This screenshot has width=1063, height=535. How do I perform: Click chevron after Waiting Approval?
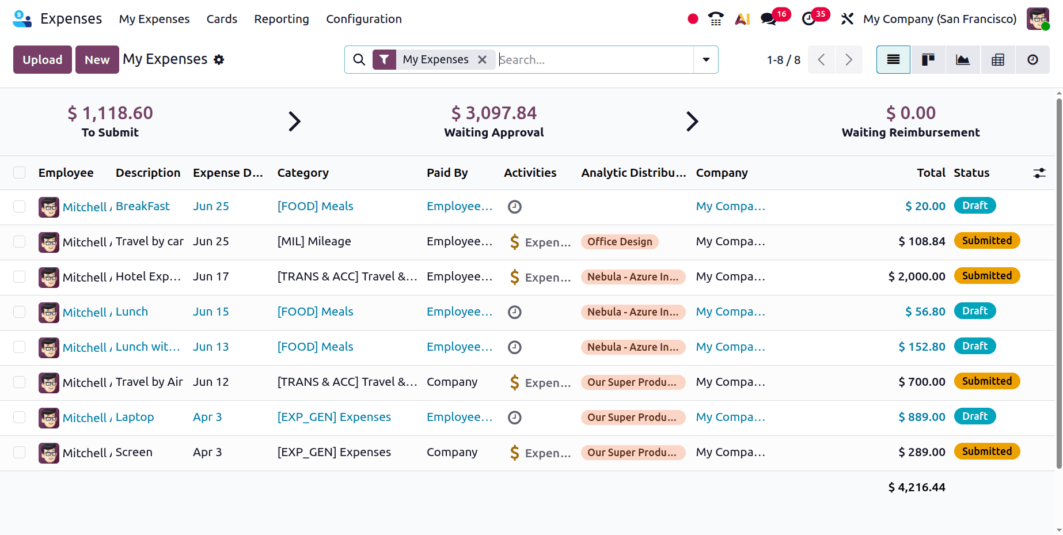coord(692,121)
